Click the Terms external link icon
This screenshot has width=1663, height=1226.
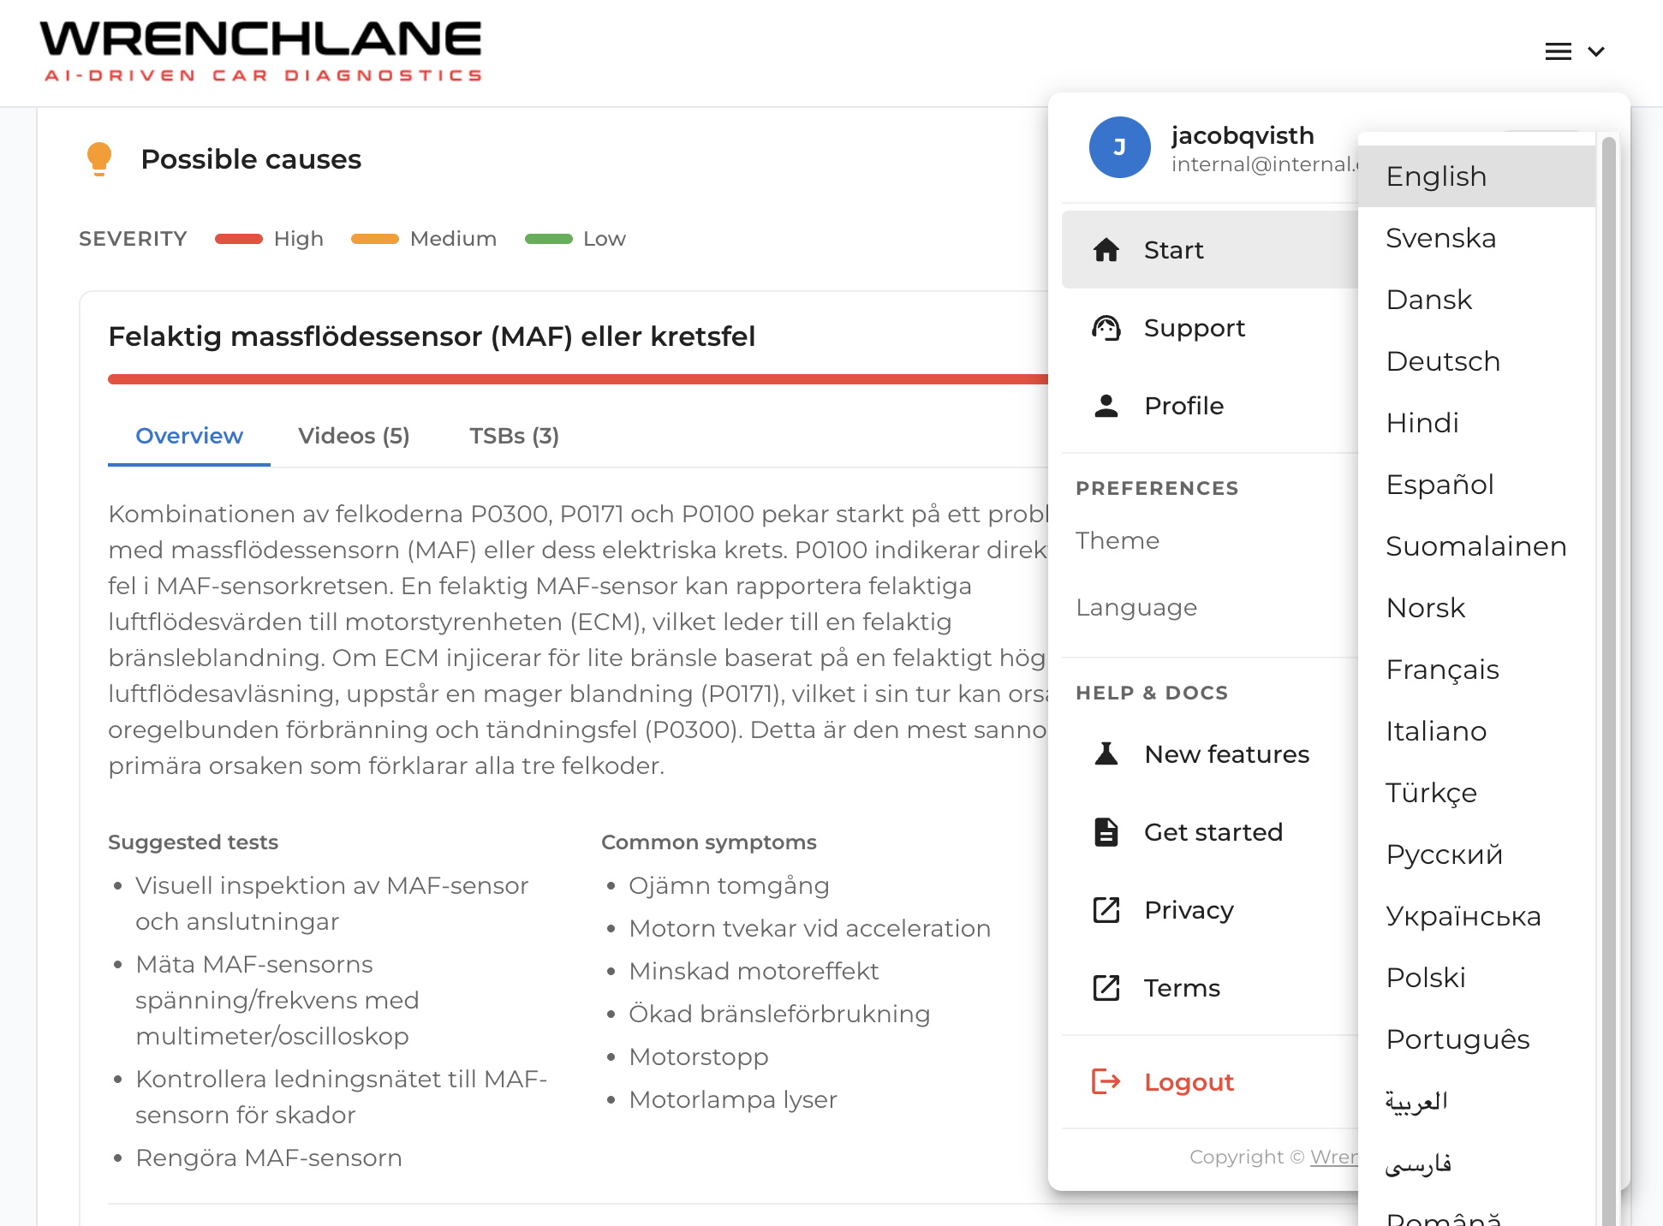tap(1106, 988)
